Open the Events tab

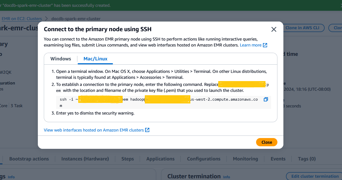click(278, 159)
